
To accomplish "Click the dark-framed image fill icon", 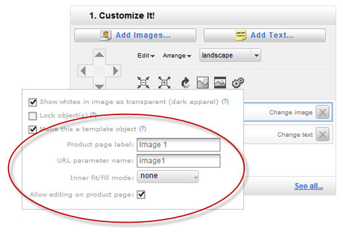I will 220,82.
